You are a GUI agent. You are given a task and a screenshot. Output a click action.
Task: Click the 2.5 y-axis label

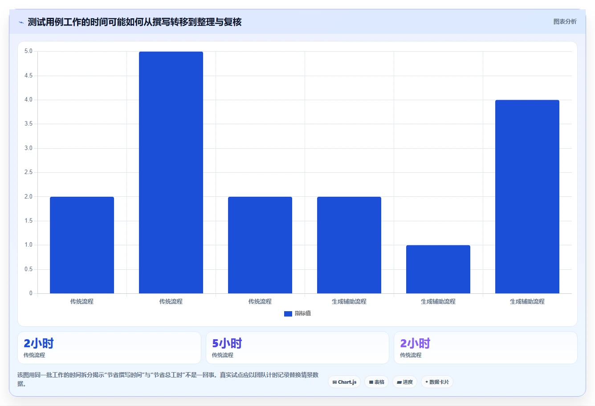point(29,172)
